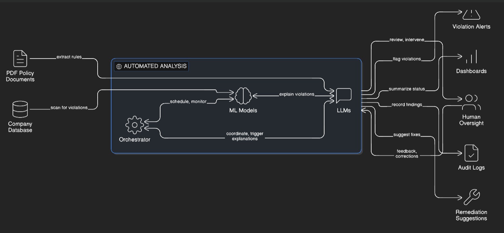The height and width of the screenshot is (233, 504).
Task: Click the feedback, corrections label
Action: click(407, 154)
